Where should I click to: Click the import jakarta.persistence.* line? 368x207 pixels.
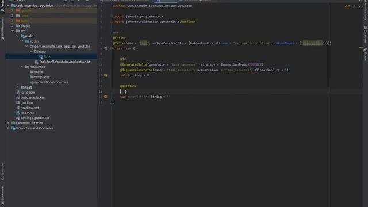tap(138, 17)
